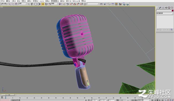Click the Quick Render teapot icon
The image size is (174, 101).
coord(128,4)
